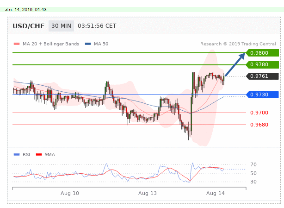Viewport: 284px width, 208px height.
Task: Click the RSI legend label
Action: click(26, 155)
